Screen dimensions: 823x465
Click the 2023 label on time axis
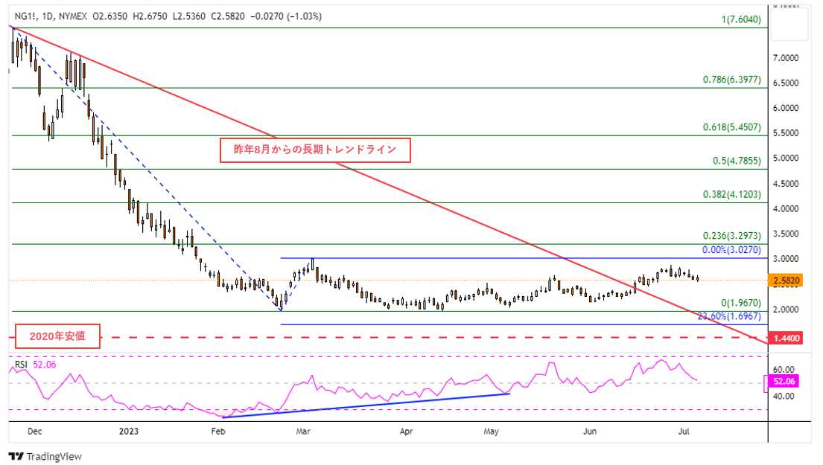coord(129,432)
